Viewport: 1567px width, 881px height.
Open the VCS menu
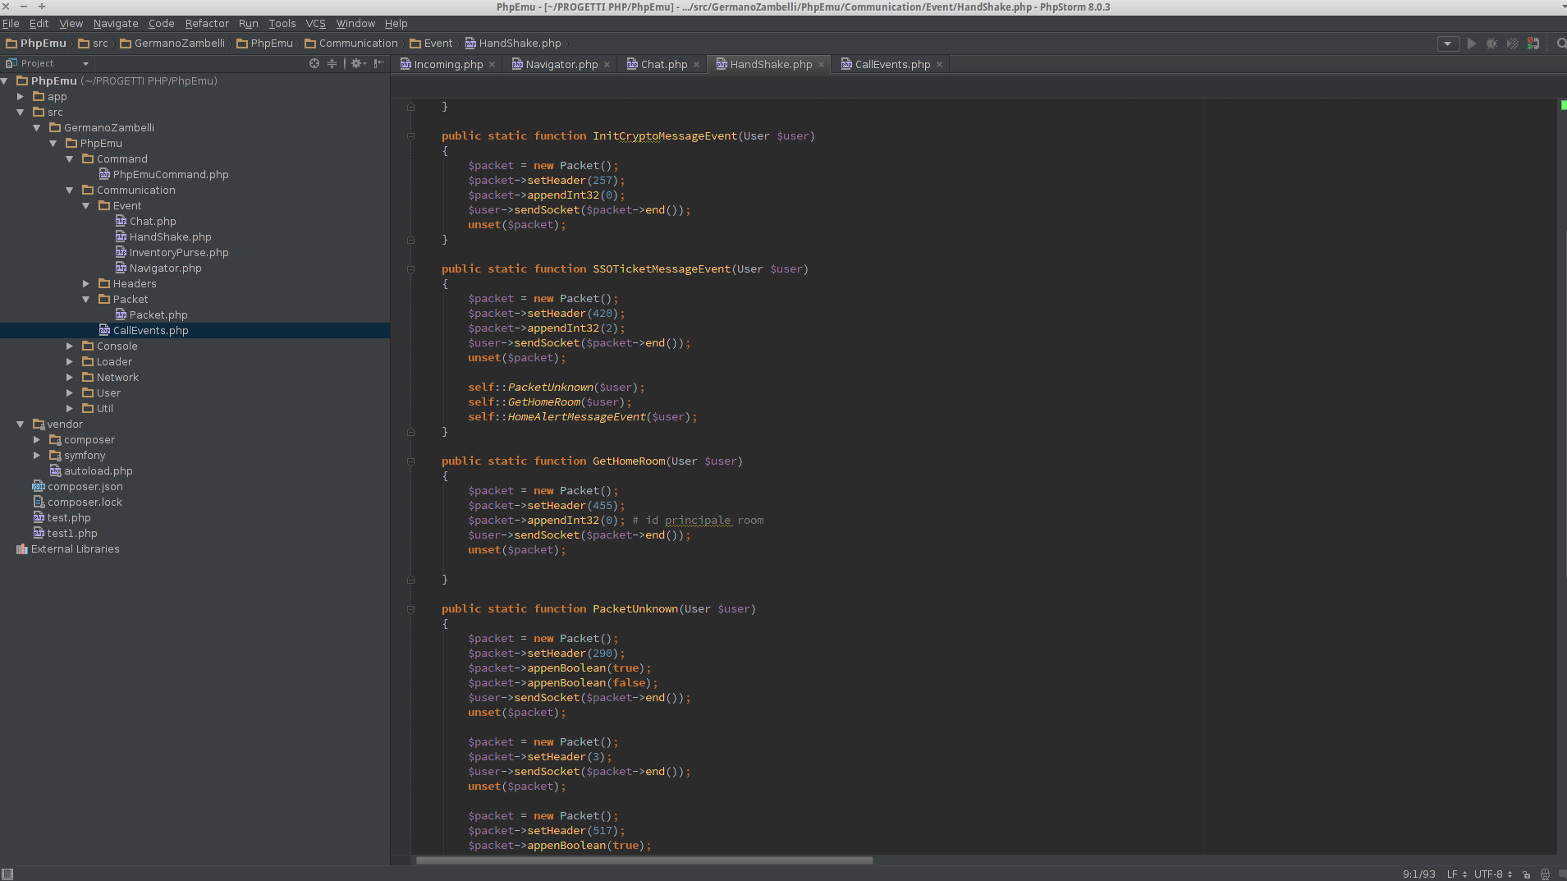coord(316,24)
